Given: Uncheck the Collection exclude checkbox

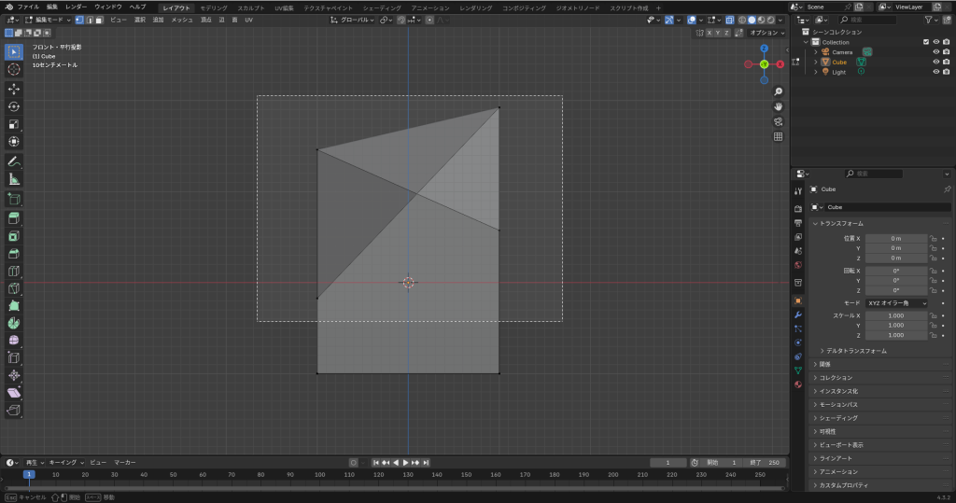Looking at the screenshot, I should [x=925, y=42].
